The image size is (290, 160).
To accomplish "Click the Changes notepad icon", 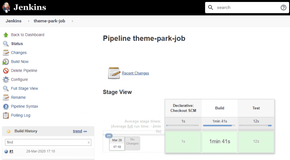I will coord(6,53).
